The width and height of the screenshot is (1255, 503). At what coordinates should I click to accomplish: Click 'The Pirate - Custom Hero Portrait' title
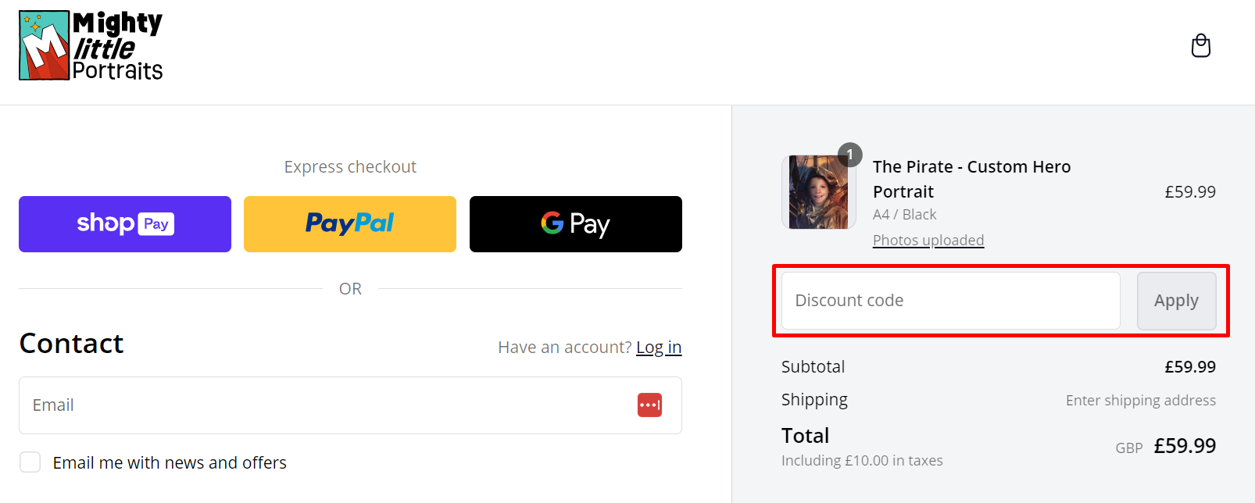tap(971, 179)
